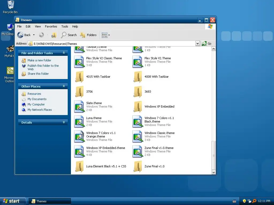Select the Plex Style V2.Theme file icon

[138, 62]
